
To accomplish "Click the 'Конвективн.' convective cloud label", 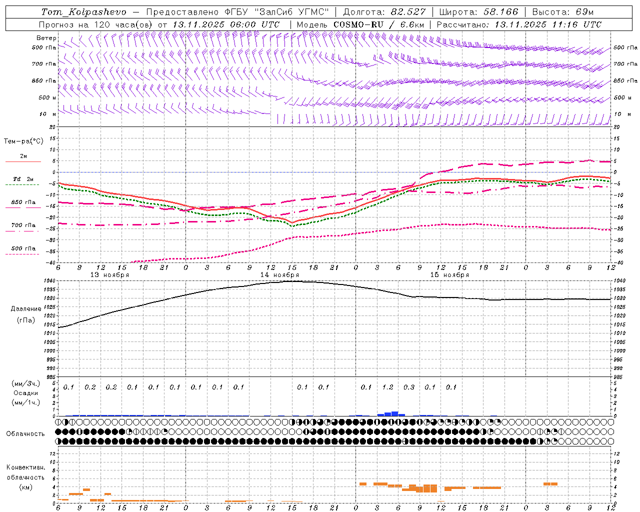I will [x=26, y=467].
